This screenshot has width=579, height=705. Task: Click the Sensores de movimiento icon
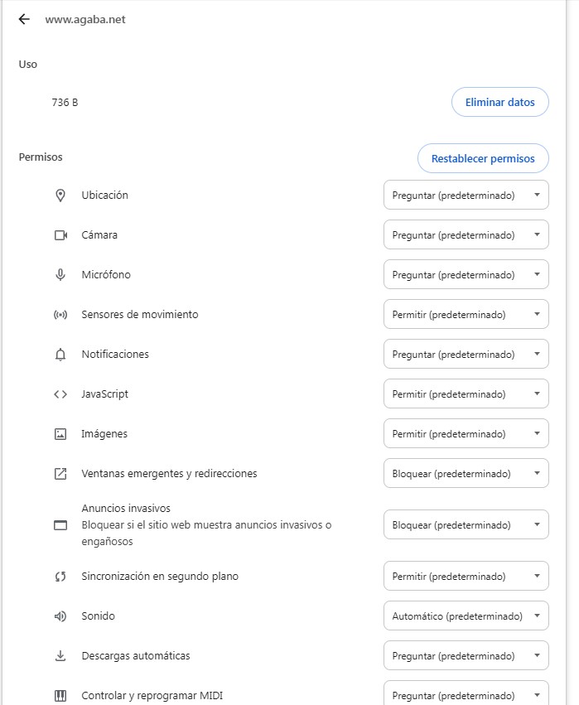(60, 315)
